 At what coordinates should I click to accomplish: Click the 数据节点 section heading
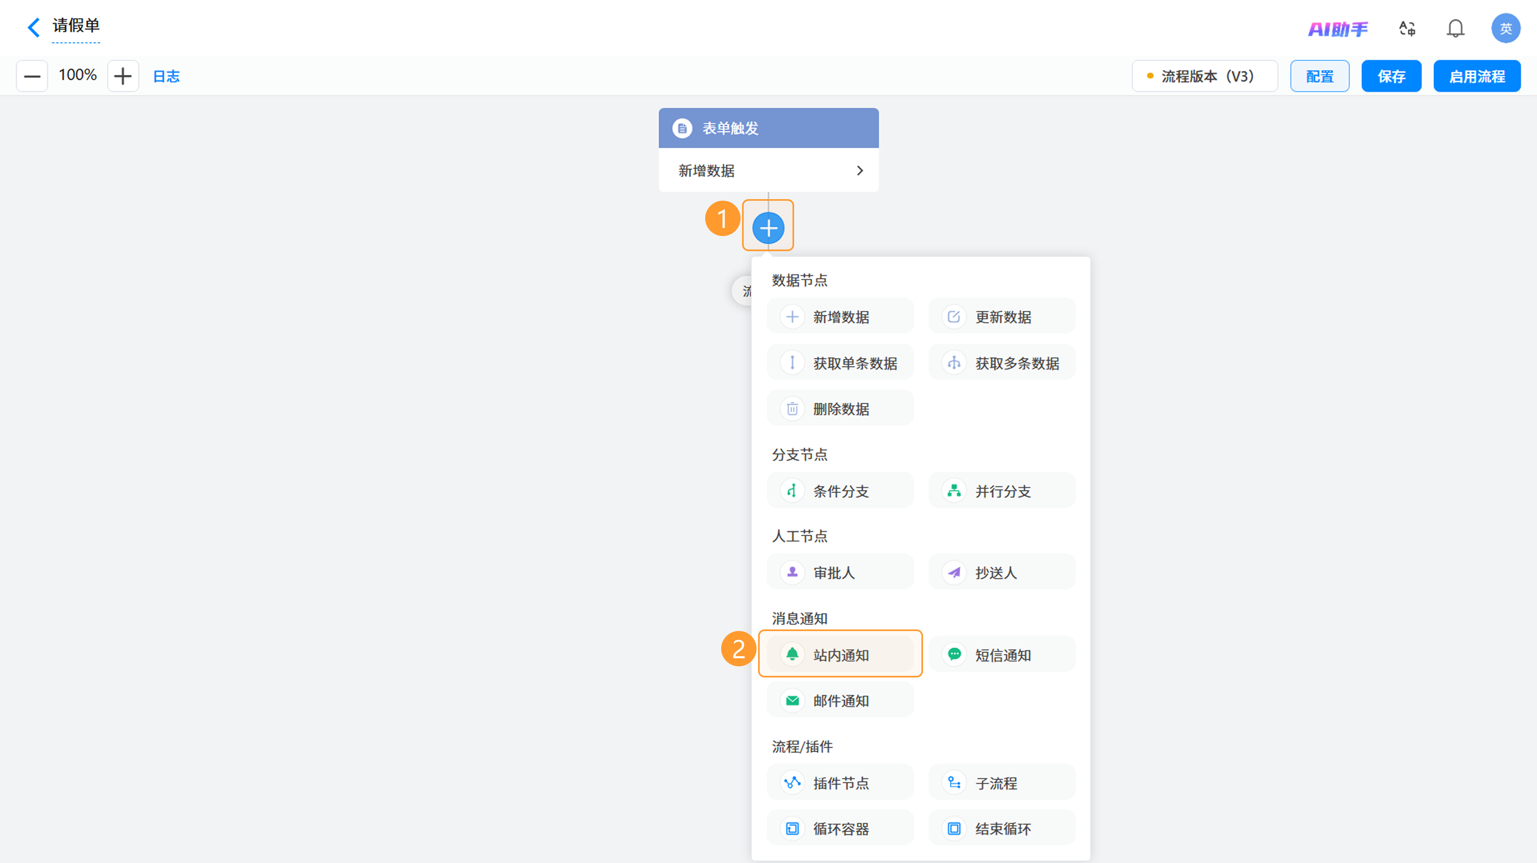(x=800, y=280)
